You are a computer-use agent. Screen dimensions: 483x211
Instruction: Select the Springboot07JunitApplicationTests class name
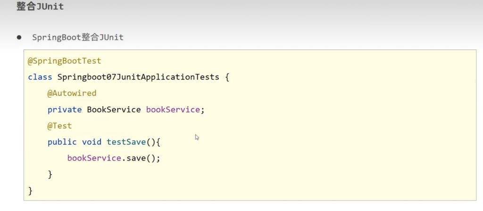138,77
